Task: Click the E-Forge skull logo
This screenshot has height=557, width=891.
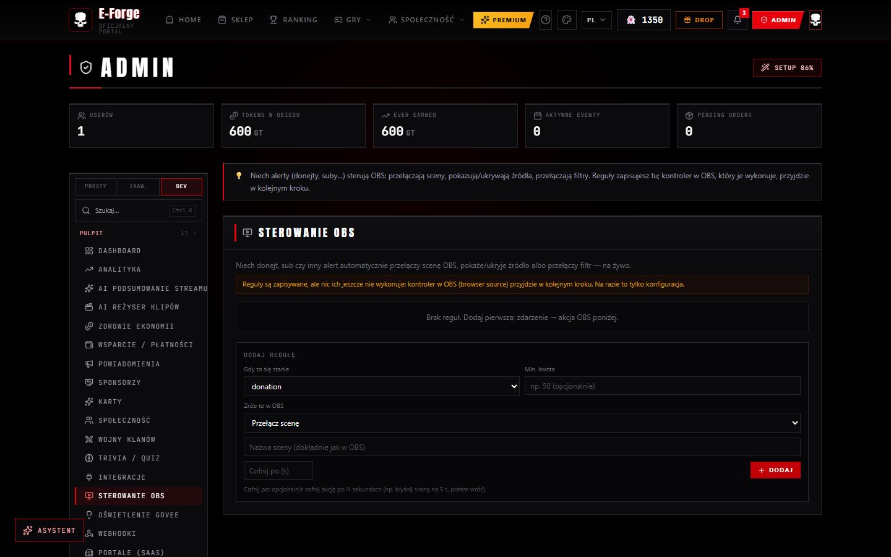Action: click(80, 20)
